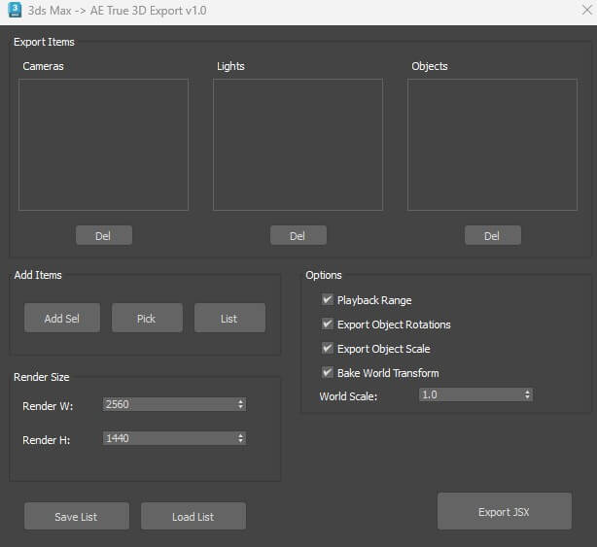Click inside the Cameras list box
The height and width of the screenshot is (547, 597).
(x=104, y=145)
